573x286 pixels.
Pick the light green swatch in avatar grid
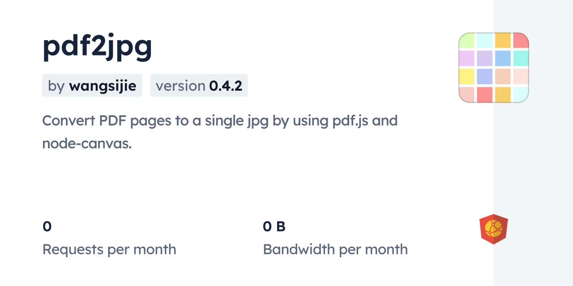467,41
